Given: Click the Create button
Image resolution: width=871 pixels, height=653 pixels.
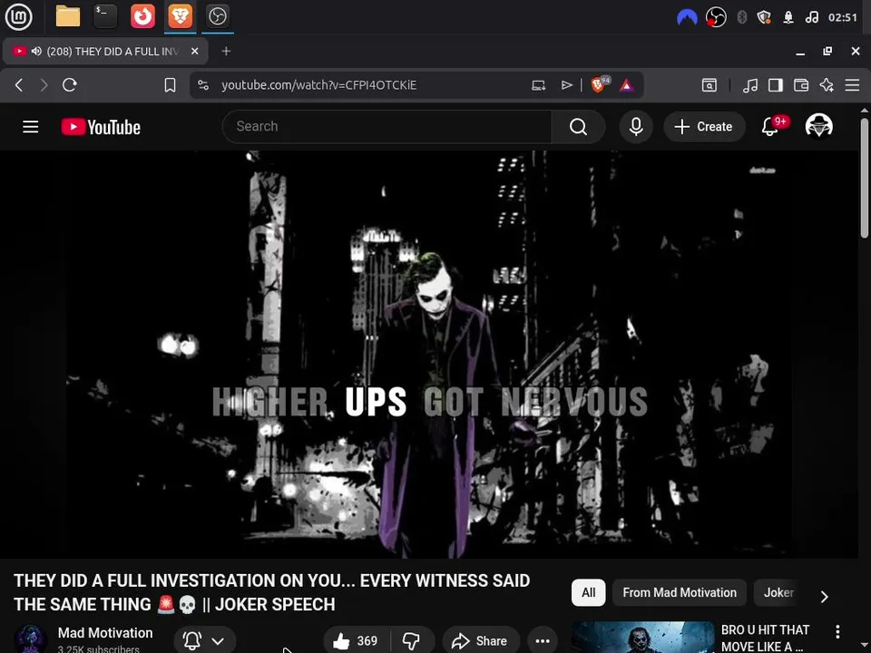Looking at the screenshot, I should pyautogui.click(x=704, y=127).
